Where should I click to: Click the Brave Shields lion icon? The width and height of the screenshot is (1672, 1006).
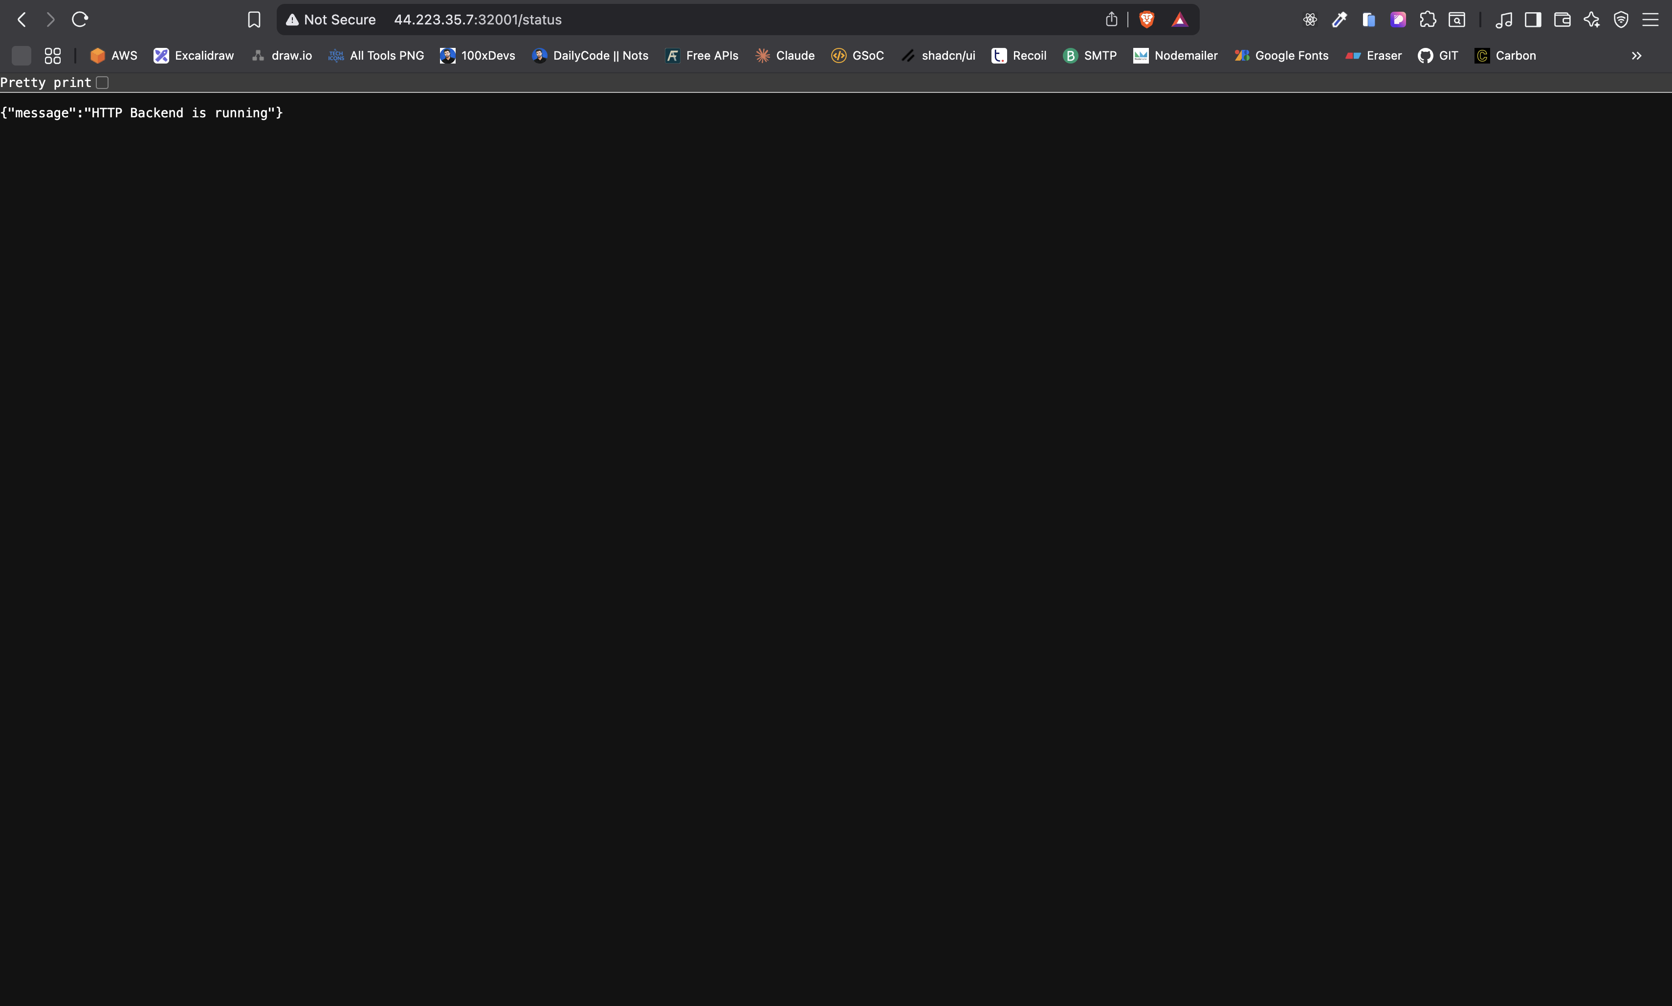pyautogui.click(x=1146, y=20)
